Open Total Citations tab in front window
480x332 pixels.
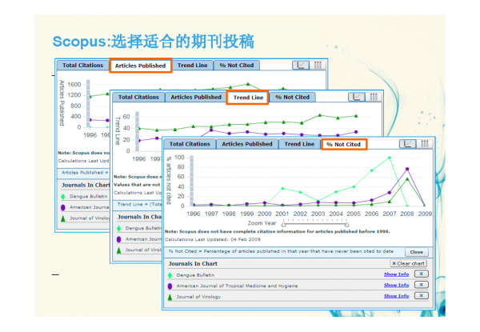coord(190,144)
